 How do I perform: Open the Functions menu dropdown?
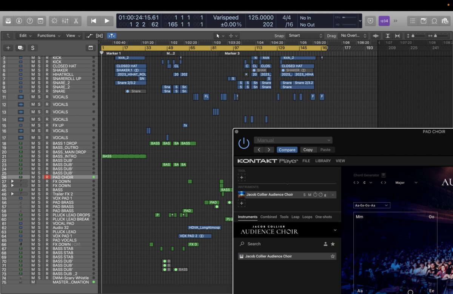click(x=49, y=35)
